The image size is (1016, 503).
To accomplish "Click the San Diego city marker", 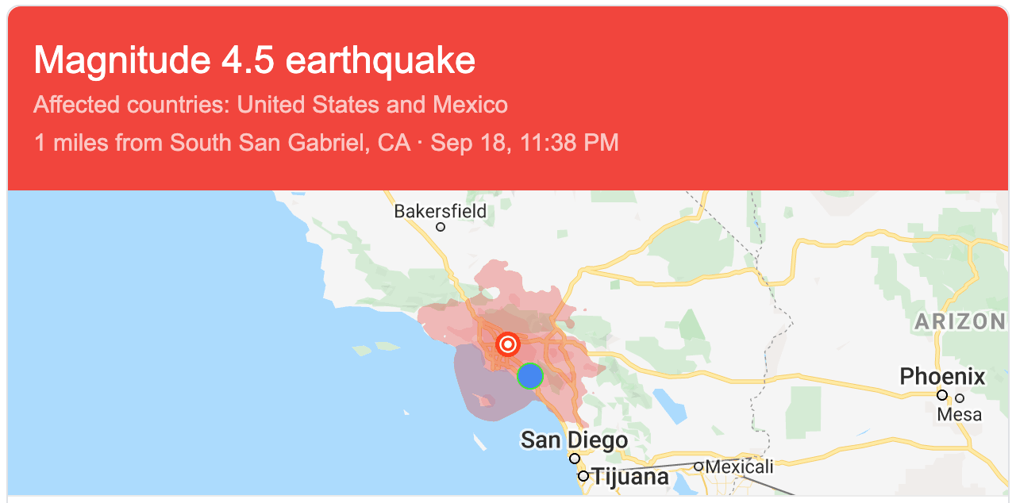I will tap(574, 459).
